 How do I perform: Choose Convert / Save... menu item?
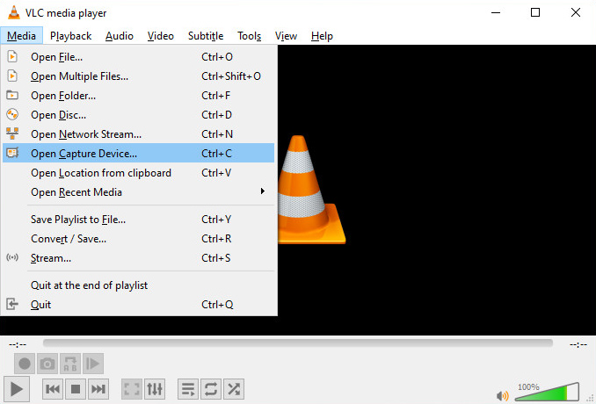[138, 239]
